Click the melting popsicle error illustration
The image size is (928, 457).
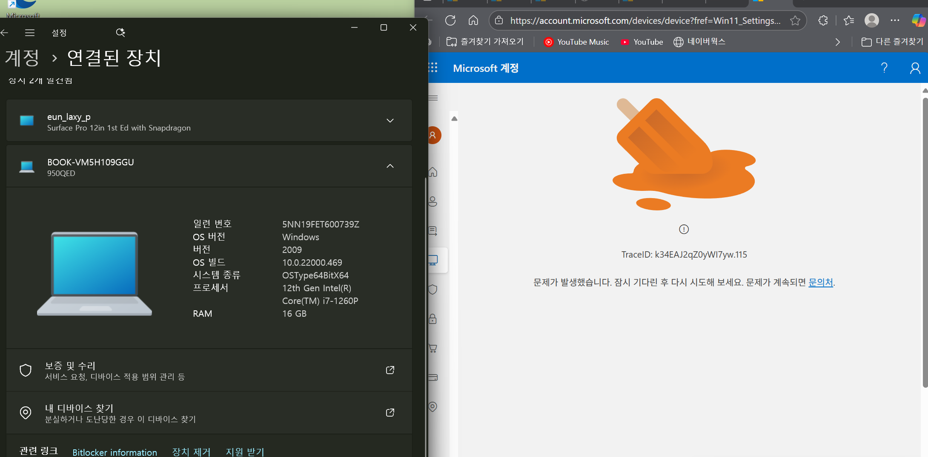pyautogui.click(x=684, y=154)
